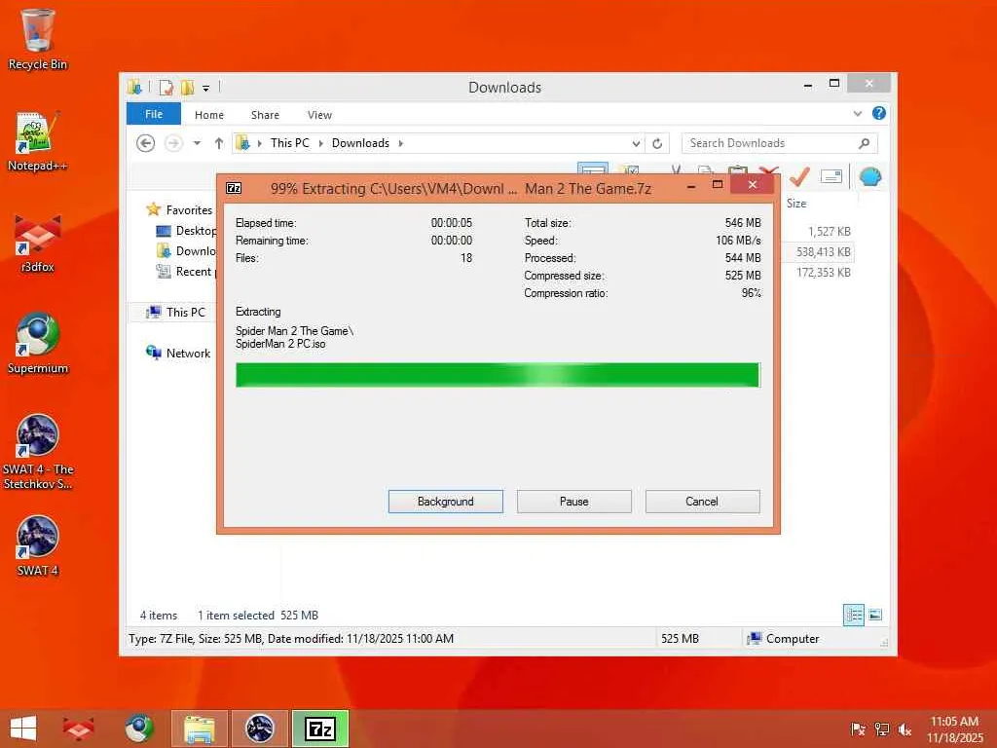
Task: Click r3dfox in the taskbar
Action: click(78, 729)
